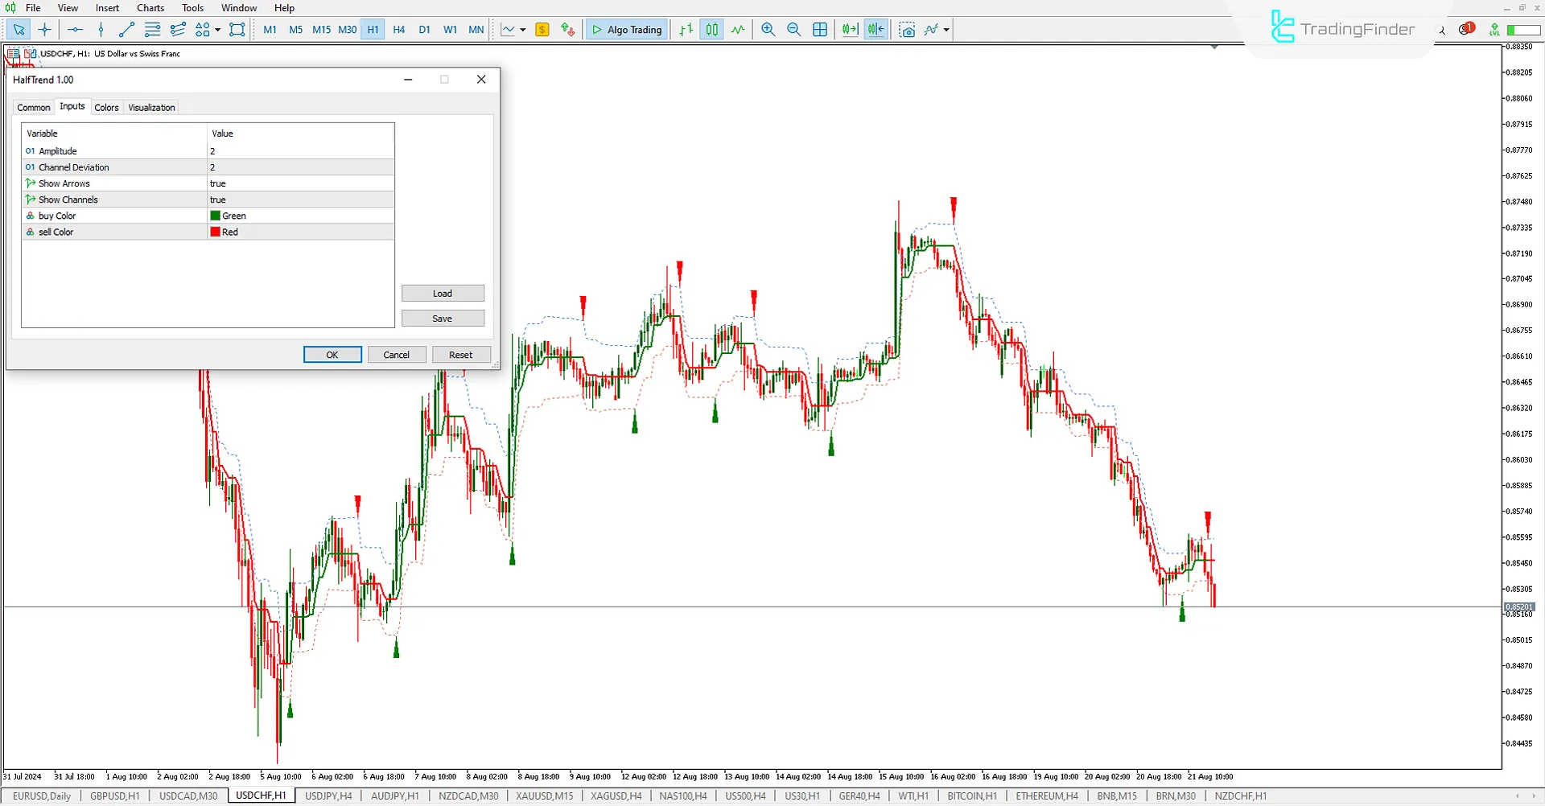
Task: Switch chart to candlestick mode
Action: tap(711, 29)
